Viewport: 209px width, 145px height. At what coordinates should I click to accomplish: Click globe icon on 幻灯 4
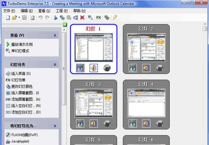click(x=160, y=123)
